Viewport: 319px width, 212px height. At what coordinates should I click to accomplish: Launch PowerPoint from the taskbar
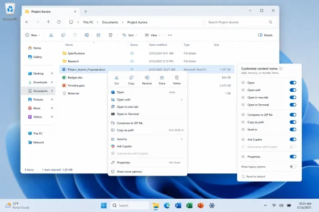point(200,205)
